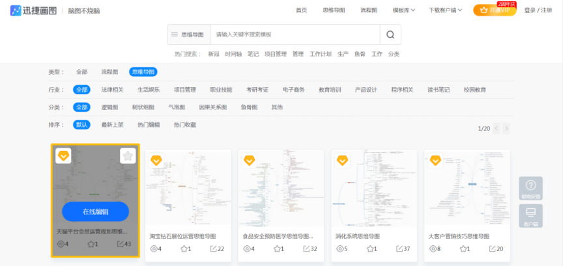The width and height of the screenshot is (563, 266).
Task: Open 流程图 in top navigation
Action: pyautogui.click(x=369, y=10)
